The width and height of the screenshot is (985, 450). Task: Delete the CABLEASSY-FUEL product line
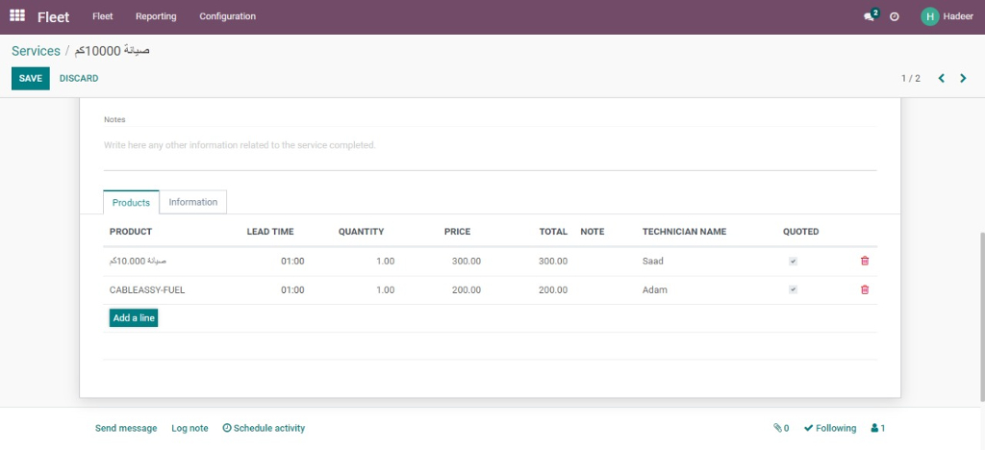coord(864,289)
